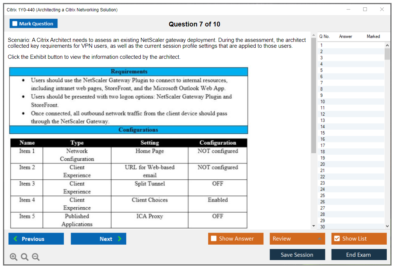This screenshot has height=270, width=396.
Task: Minimize the exam window
Action: point(348,10)
